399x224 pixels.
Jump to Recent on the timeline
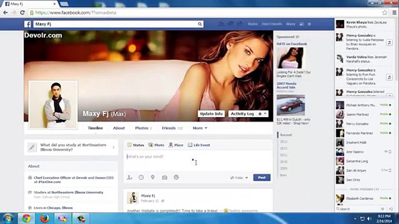coord(286,135)
